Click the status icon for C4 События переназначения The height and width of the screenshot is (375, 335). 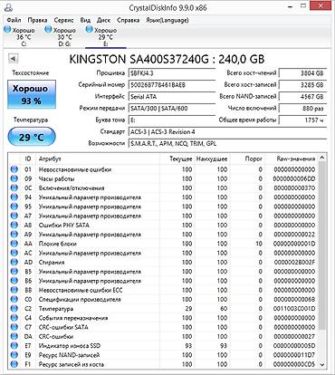pos(14,318)
